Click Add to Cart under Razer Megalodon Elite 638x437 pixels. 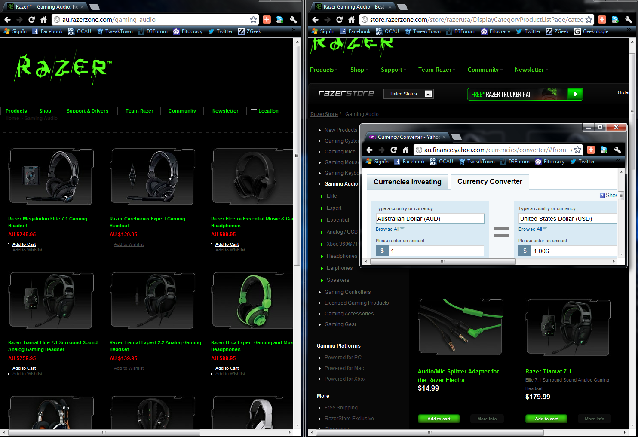pos(24,244)
